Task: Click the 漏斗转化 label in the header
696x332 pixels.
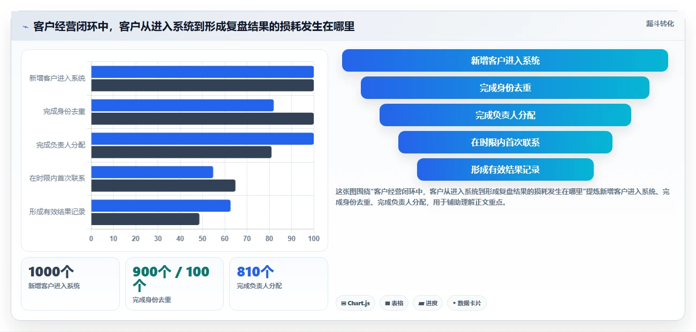Action: (x=660, y=24)
